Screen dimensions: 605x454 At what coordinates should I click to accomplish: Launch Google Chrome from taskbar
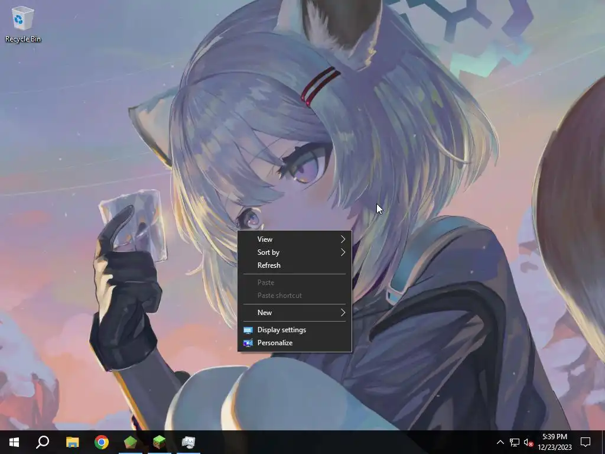[102, 442]
